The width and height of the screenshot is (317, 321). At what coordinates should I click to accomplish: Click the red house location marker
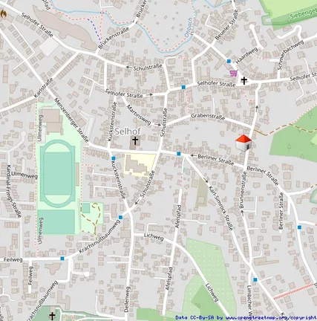tap(244, 143)
